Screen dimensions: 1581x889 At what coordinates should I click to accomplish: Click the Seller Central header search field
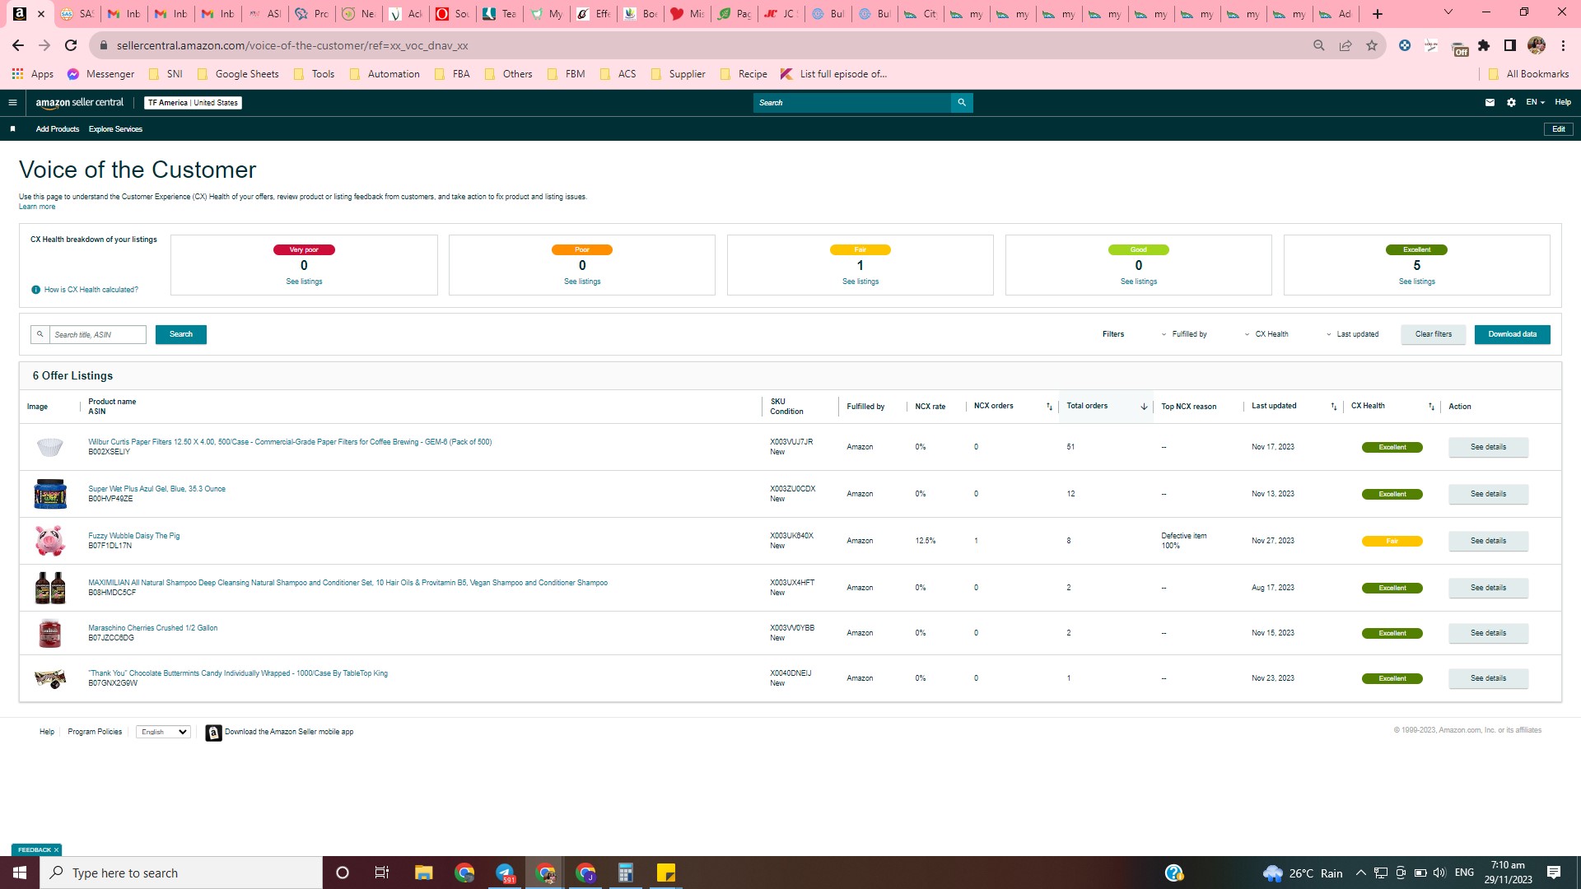tap(852, 103)
